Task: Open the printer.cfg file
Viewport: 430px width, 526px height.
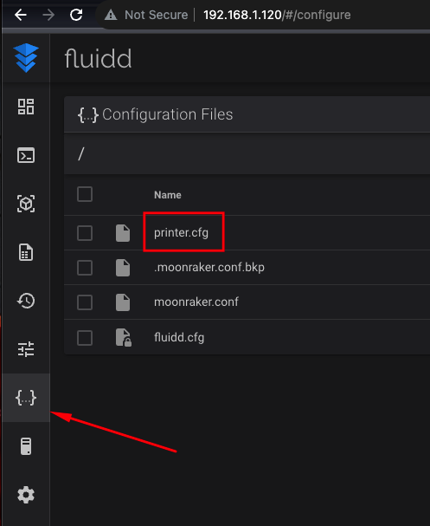Action: coord(181,232)
